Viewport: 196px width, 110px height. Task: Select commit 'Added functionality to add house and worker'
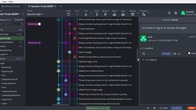pos(100,57)
